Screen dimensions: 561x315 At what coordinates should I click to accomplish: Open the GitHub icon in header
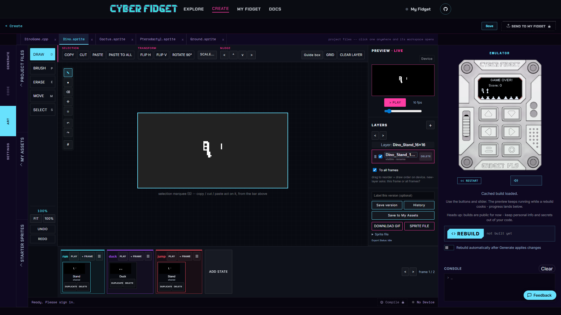coord(445,9)
